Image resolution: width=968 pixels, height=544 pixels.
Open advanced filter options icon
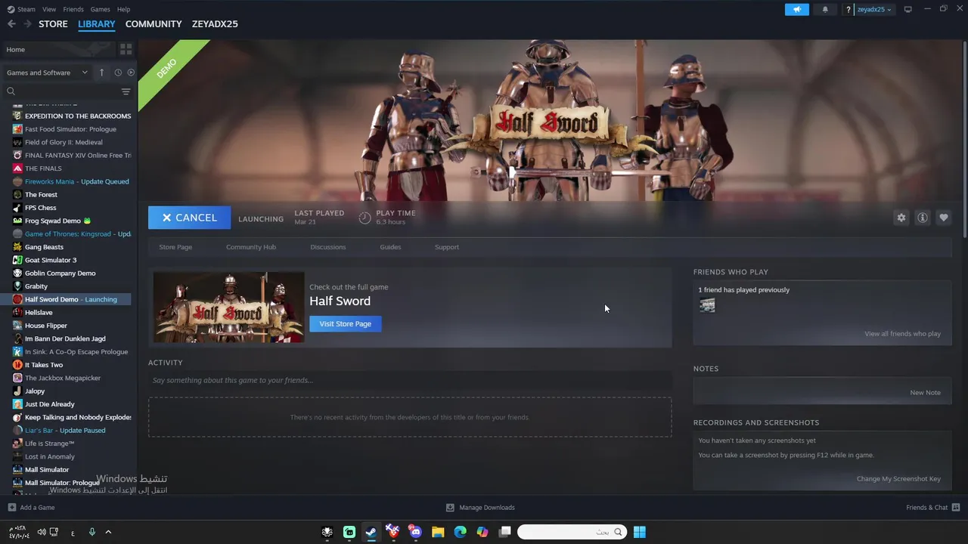126,91
